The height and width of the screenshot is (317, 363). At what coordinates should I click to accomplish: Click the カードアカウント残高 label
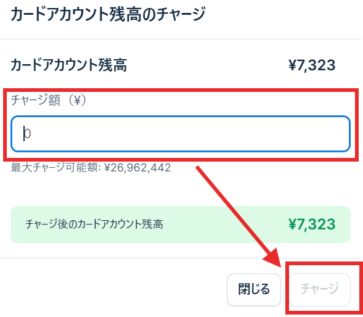pos(69,65)
